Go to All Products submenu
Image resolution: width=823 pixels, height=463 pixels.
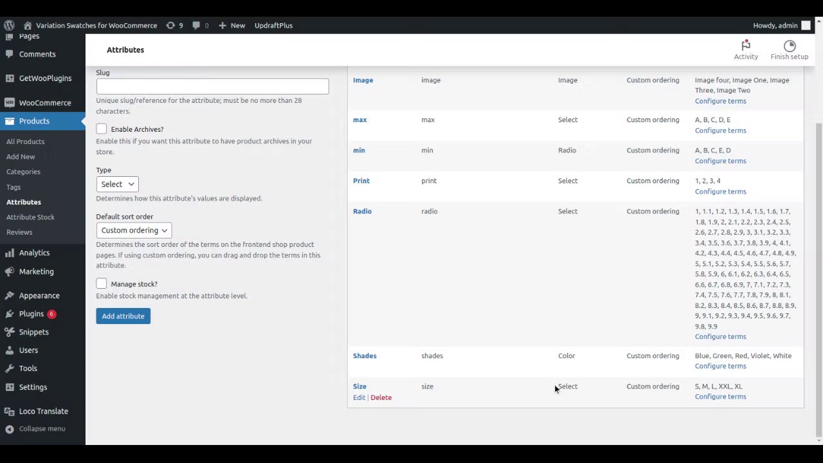[x=26, y=141]
